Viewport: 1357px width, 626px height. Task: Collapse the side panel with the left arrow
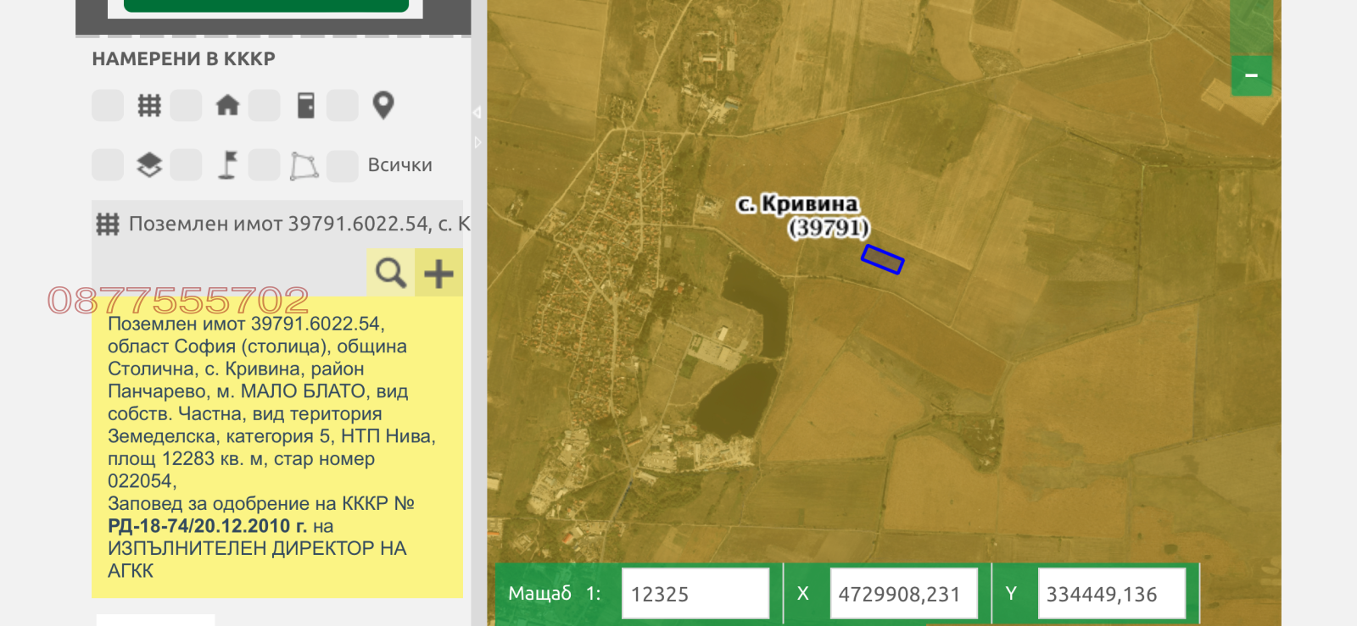click(x=477, y=112)
